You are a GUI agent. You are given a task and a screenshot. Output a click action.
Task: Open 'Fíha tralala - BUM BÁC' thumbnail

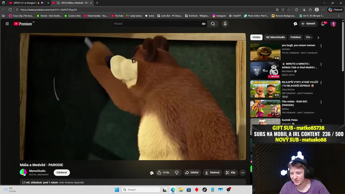[x=265, y=108]
